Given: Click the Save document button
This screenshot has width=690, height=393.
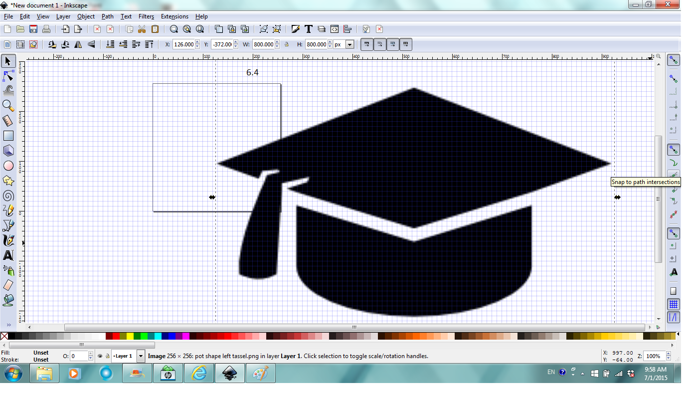Looking at the screenshot, I should (x=33, y=29).
